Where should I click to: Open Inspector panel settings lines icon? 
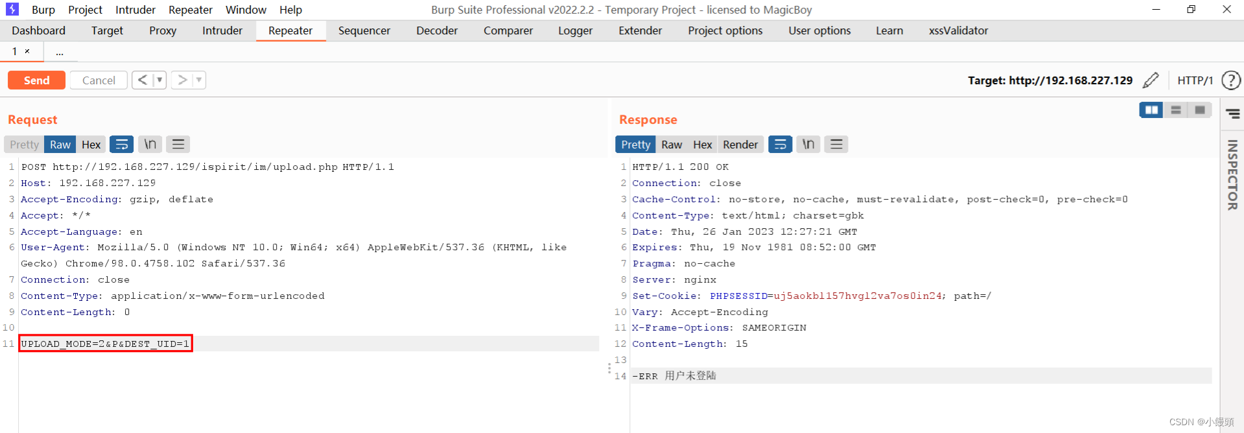[x=1232, y=114]
